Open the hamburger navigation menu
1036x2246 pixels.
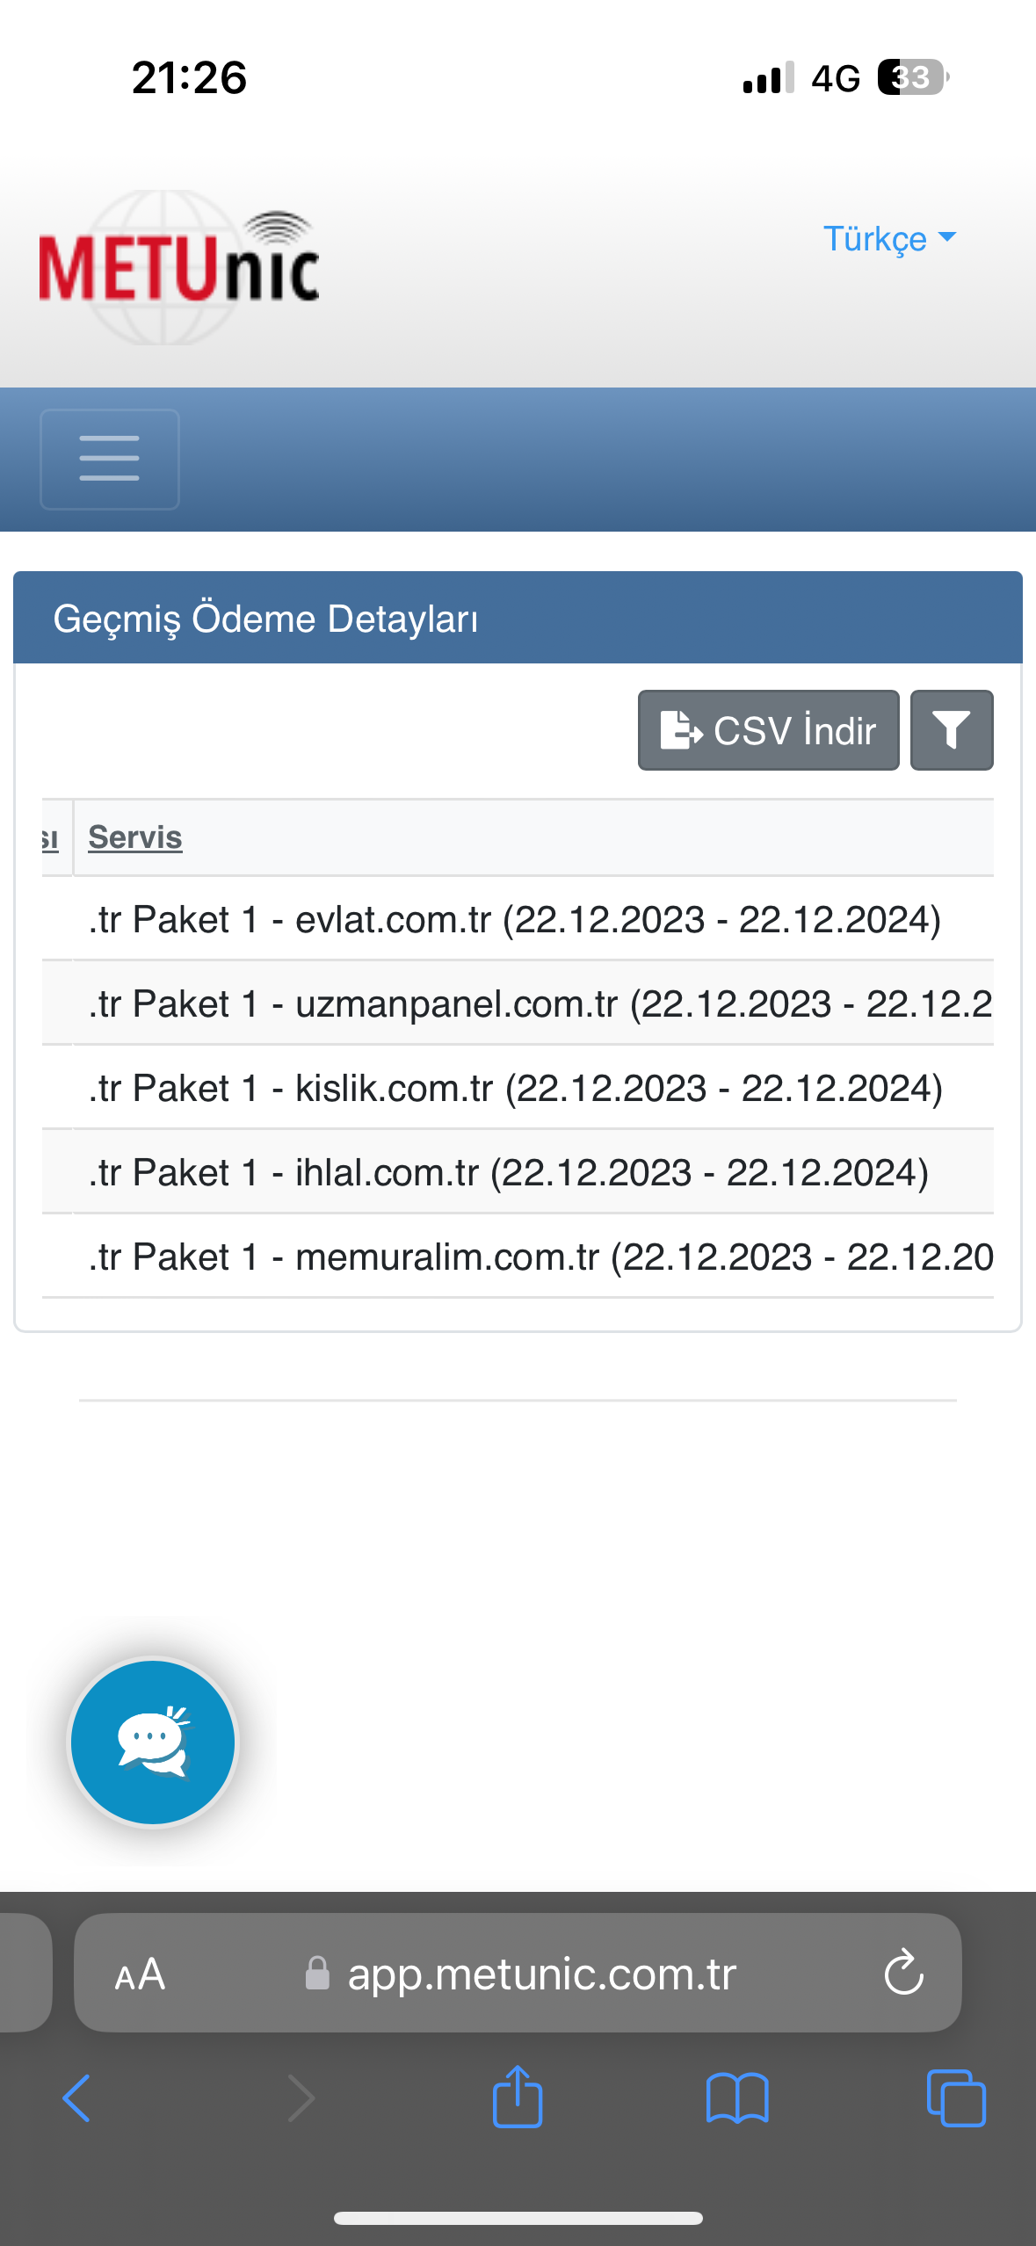click(110, 459)
